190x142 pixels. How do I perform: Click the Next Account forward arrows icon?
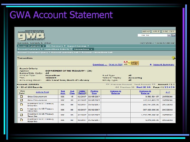(x=154, y=84)
